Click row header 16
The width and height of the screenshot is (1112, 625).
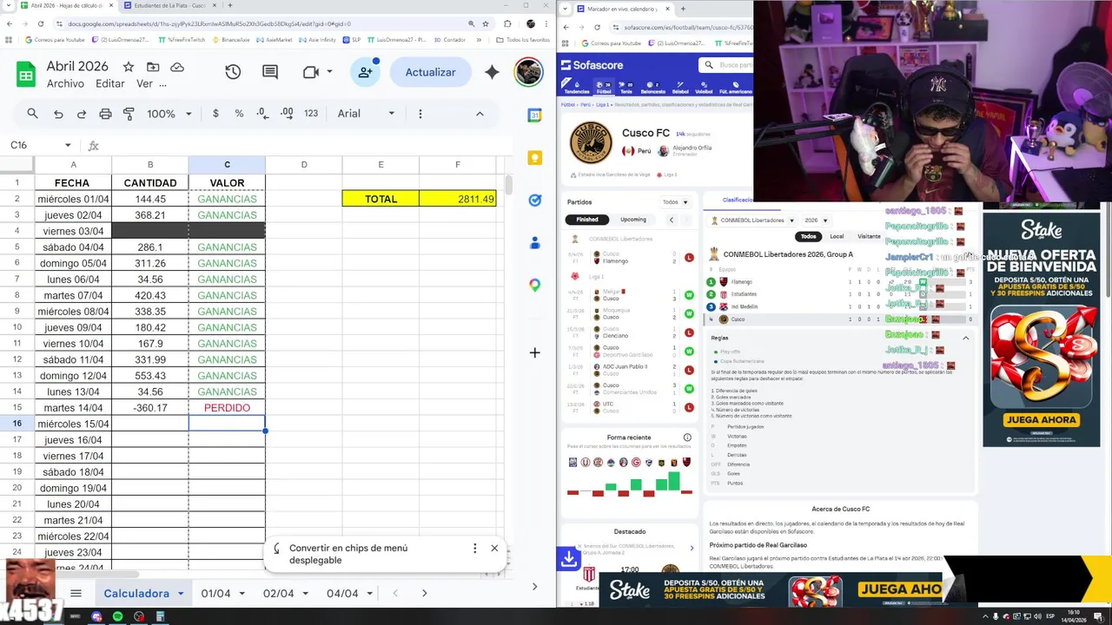[17, 424]
